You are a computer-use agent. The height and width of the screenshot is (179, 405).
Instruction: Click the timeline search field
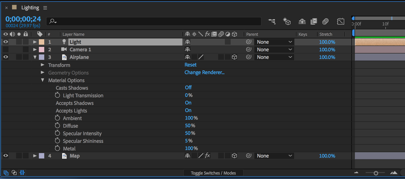coord(154,21)
